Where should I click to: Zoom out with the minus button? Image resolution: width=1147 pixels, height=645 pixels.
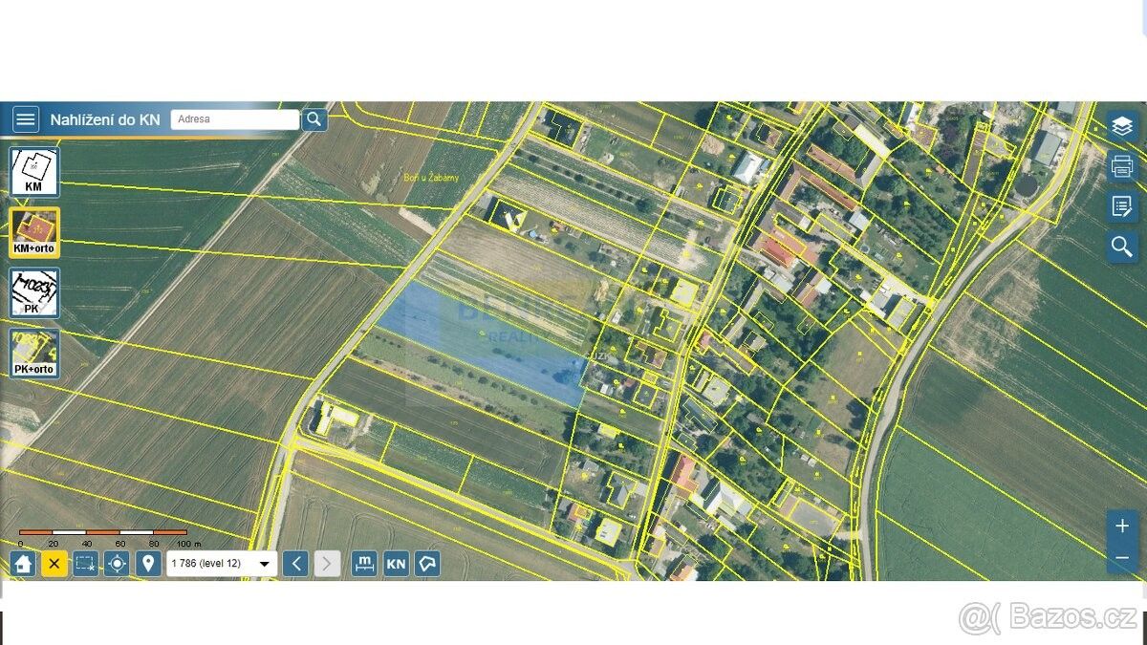pos(1122,557)
